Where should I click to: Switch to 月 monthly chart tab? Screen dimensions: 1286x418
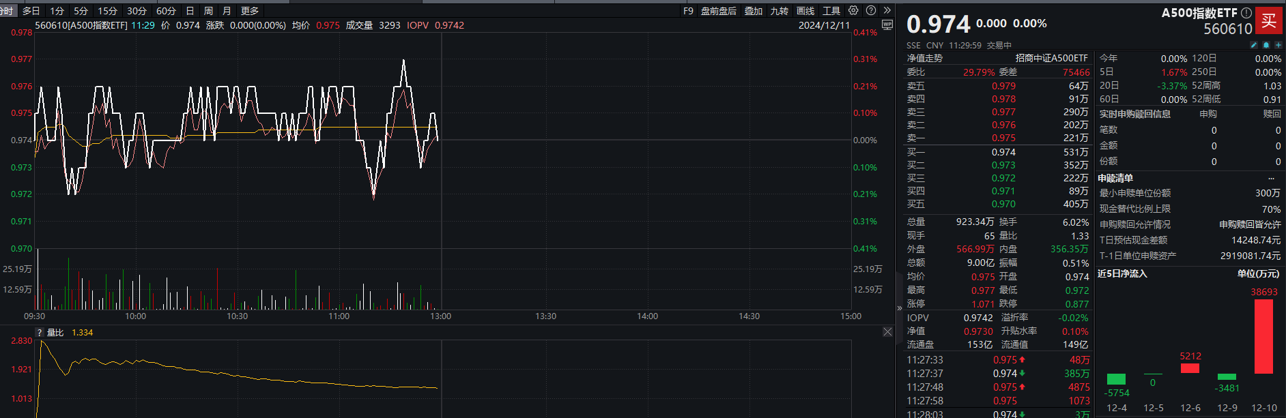(x=227, y=11)
